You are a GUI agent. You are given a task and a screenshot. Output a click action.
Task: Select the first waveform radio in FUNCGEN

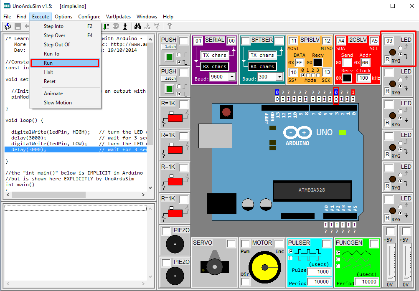point(338,253)
